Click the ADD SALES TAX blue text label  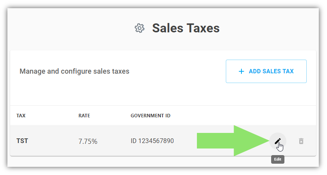pyautogui.click(x=271, y=71)
